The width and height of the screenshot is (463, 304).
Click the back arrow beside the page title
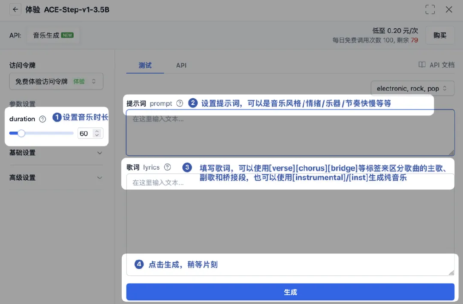[x=15, y=9]
